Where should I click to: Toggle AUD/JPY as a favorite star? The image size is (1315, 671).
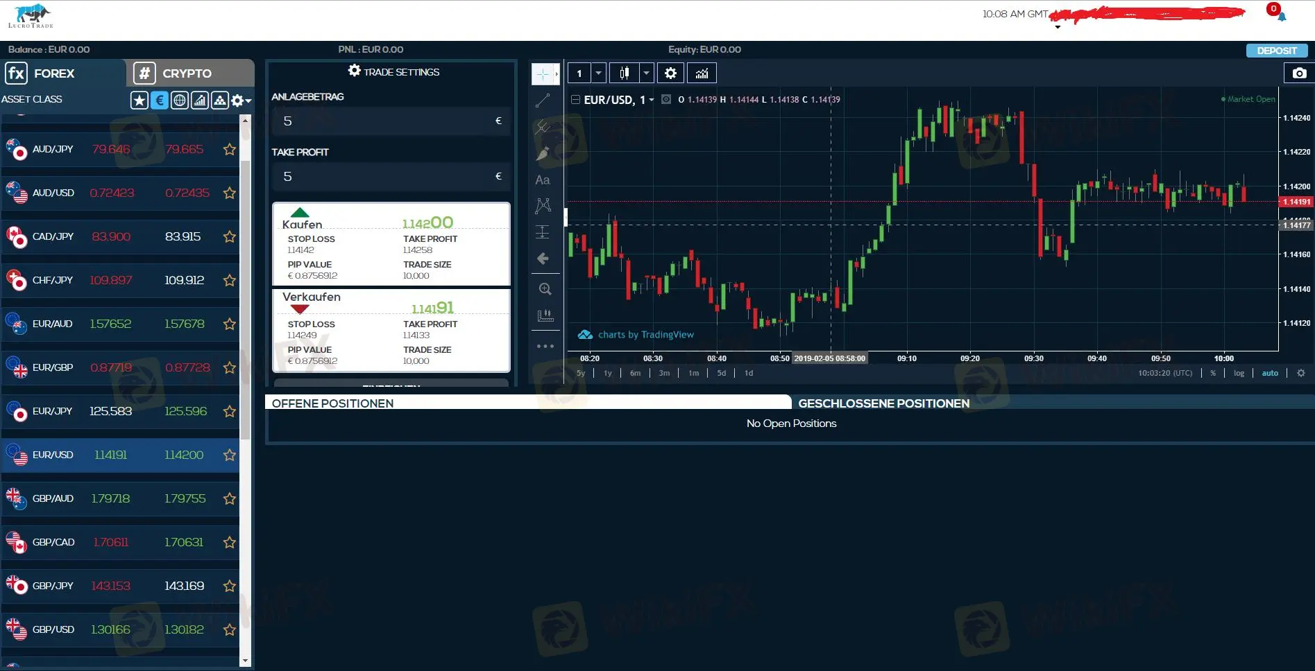pos(229,148)
